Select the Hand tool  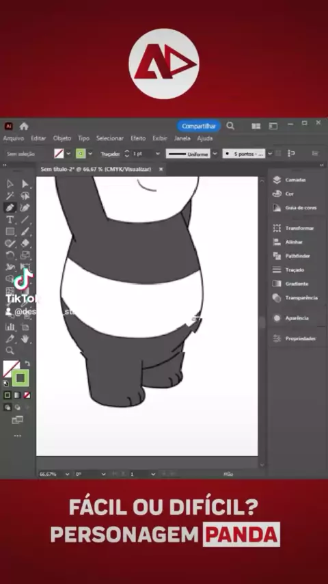point(25,339)
